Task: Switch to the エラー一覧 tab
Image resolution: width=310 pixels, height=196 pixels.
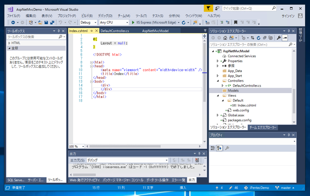Action: (x=178, y=180)
